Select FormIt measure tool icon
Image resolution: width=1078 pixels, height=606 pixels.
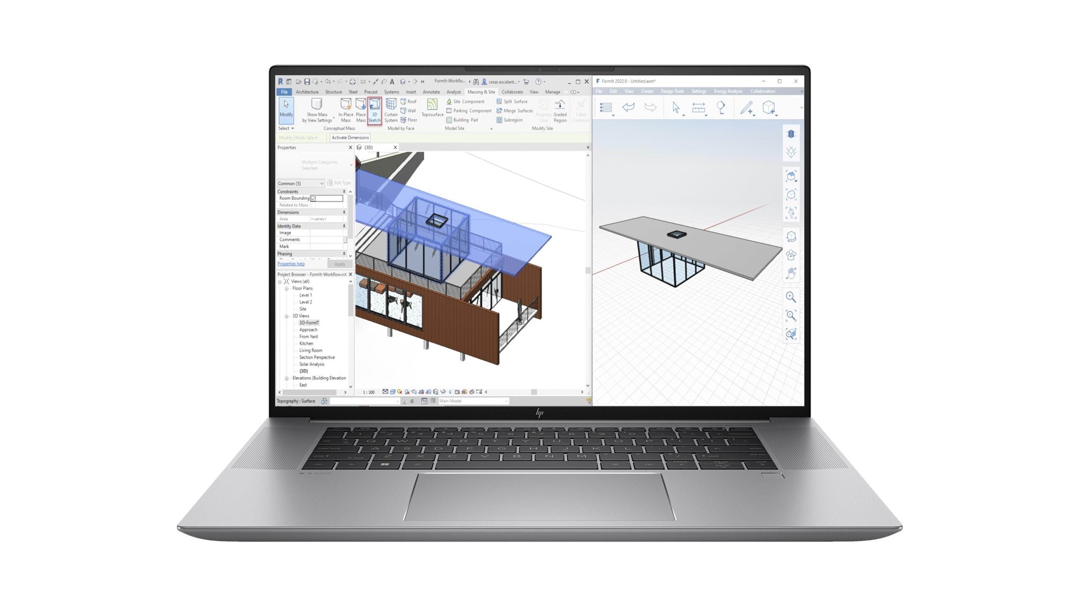point(698,108)
